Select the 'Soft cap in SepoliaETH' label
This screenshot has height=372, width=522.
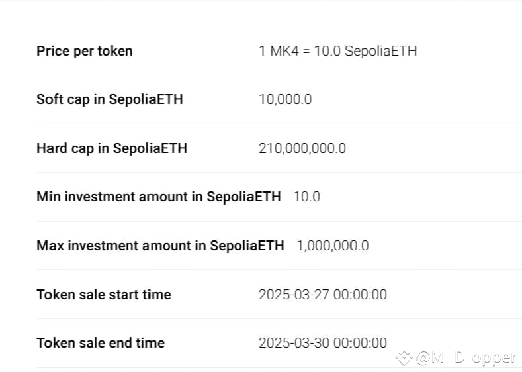(x=110, y=99)
